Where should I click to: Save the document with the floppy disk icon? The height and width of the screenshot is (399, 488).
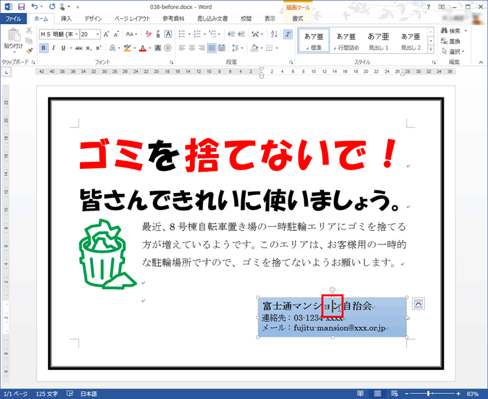pyautogui.click(x=21, y=6)
